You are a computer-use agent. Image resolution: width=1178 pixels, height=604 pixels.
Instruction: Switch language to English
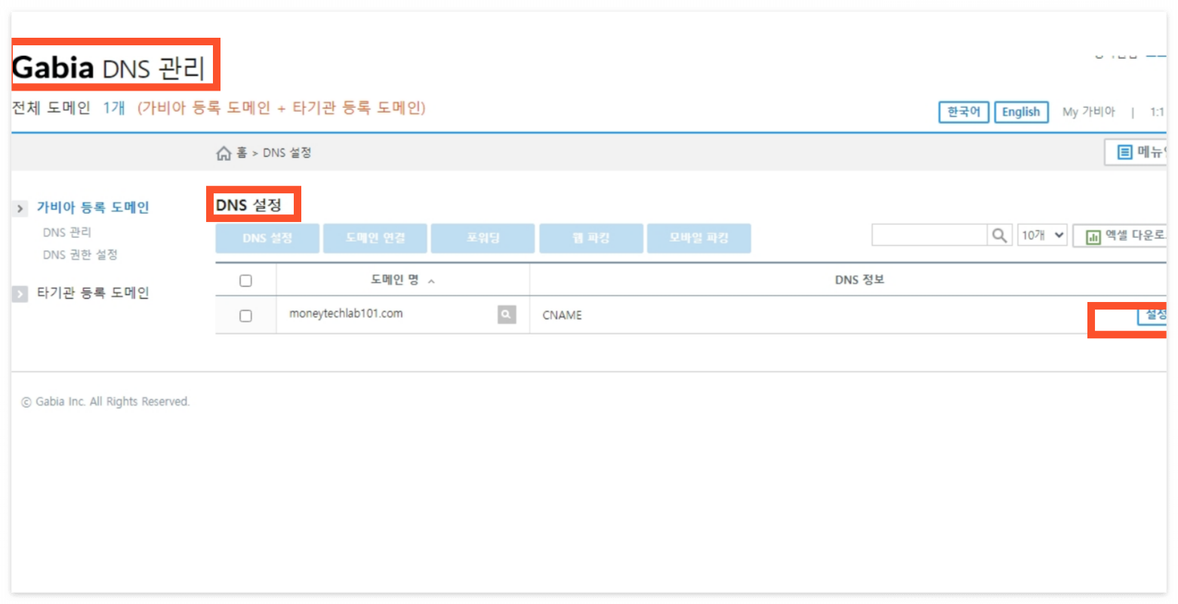tap(1021, 112)
